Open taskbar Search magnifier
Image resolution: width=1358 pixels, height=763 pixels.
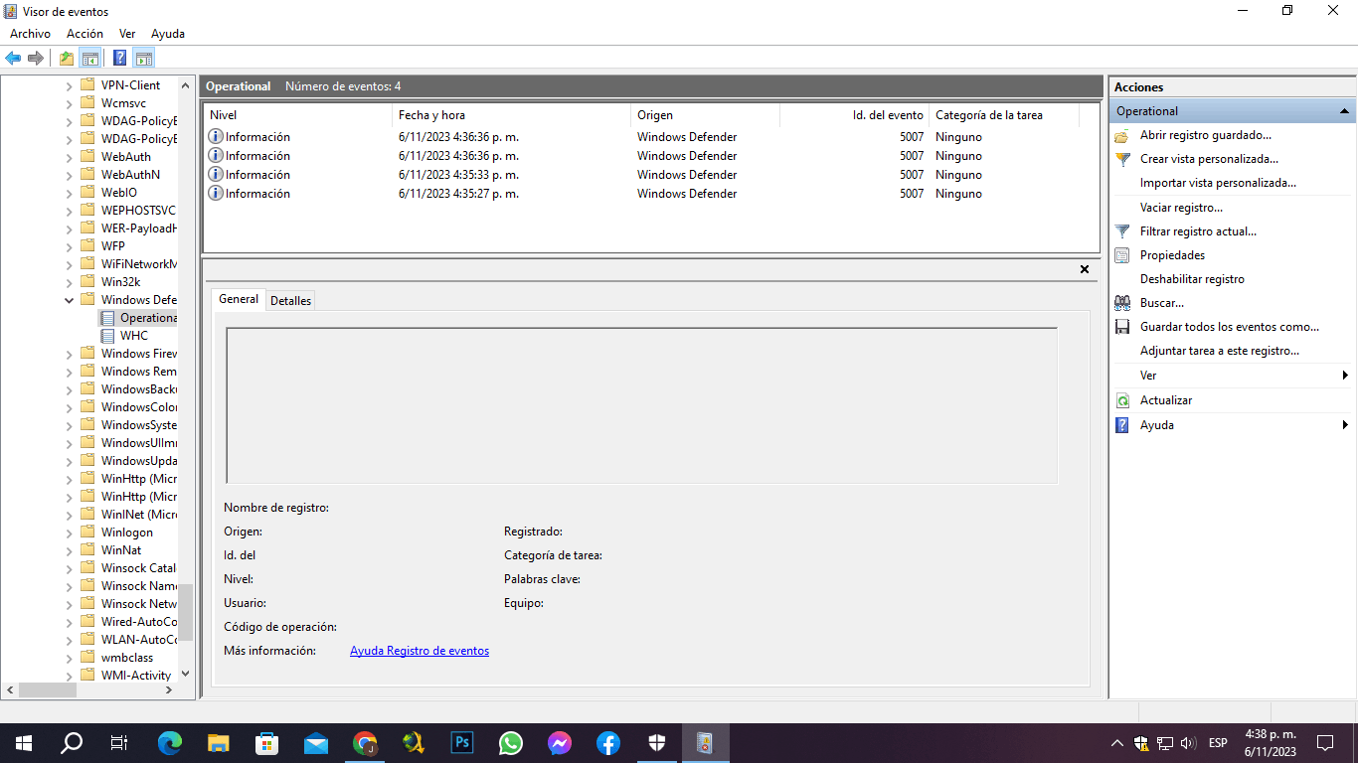(72, 743)
